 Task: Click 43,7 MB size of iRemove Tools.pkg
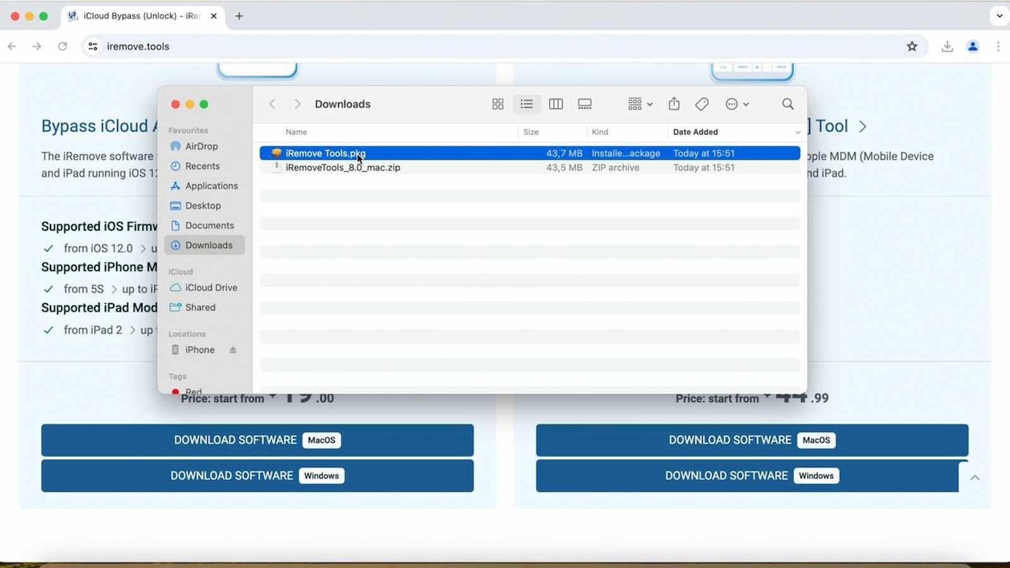click(564, 153)
